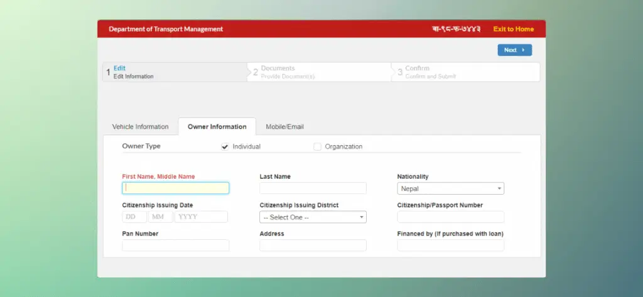Expand the Nationality dropdown
This screenshot has width=643, height=297.
point(450,188)
